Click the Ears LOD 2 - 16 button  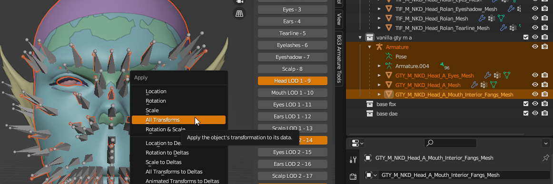click(292, 164)
